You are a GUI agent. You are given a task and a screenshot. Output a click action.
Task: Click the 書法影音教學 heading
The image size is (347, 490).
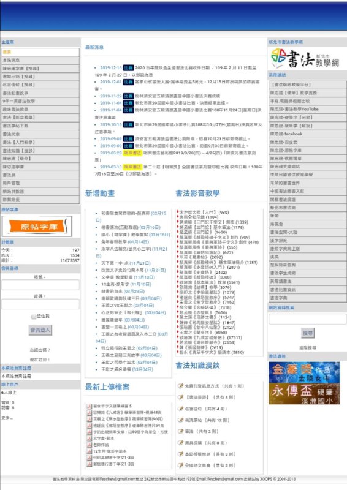click(198, 193)
